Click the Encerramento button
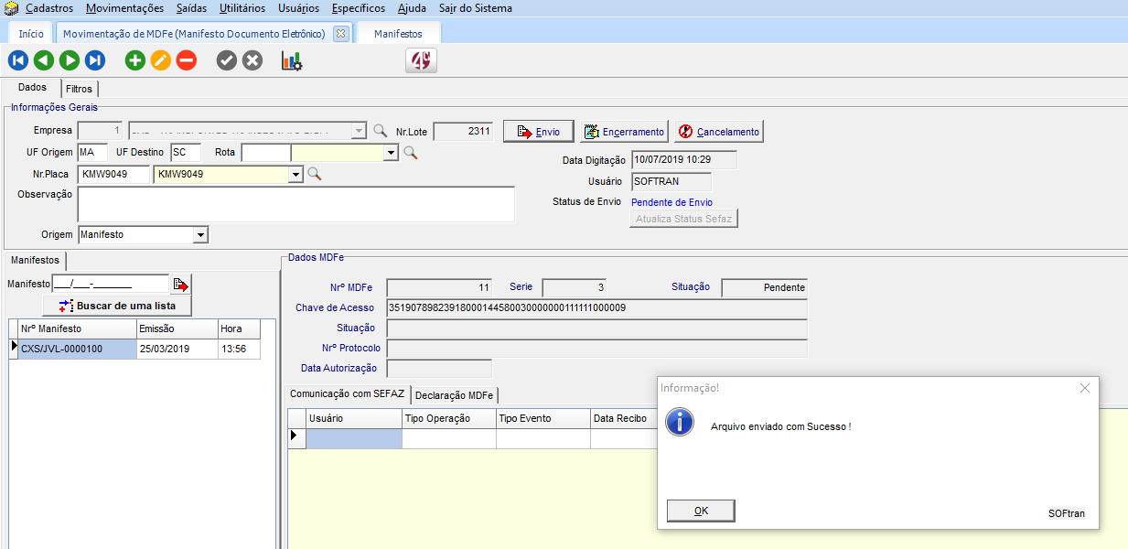 625,132
